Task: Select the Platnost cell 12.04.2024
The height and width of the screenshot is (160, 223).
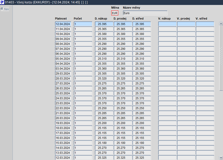Action: coord(63,24)
